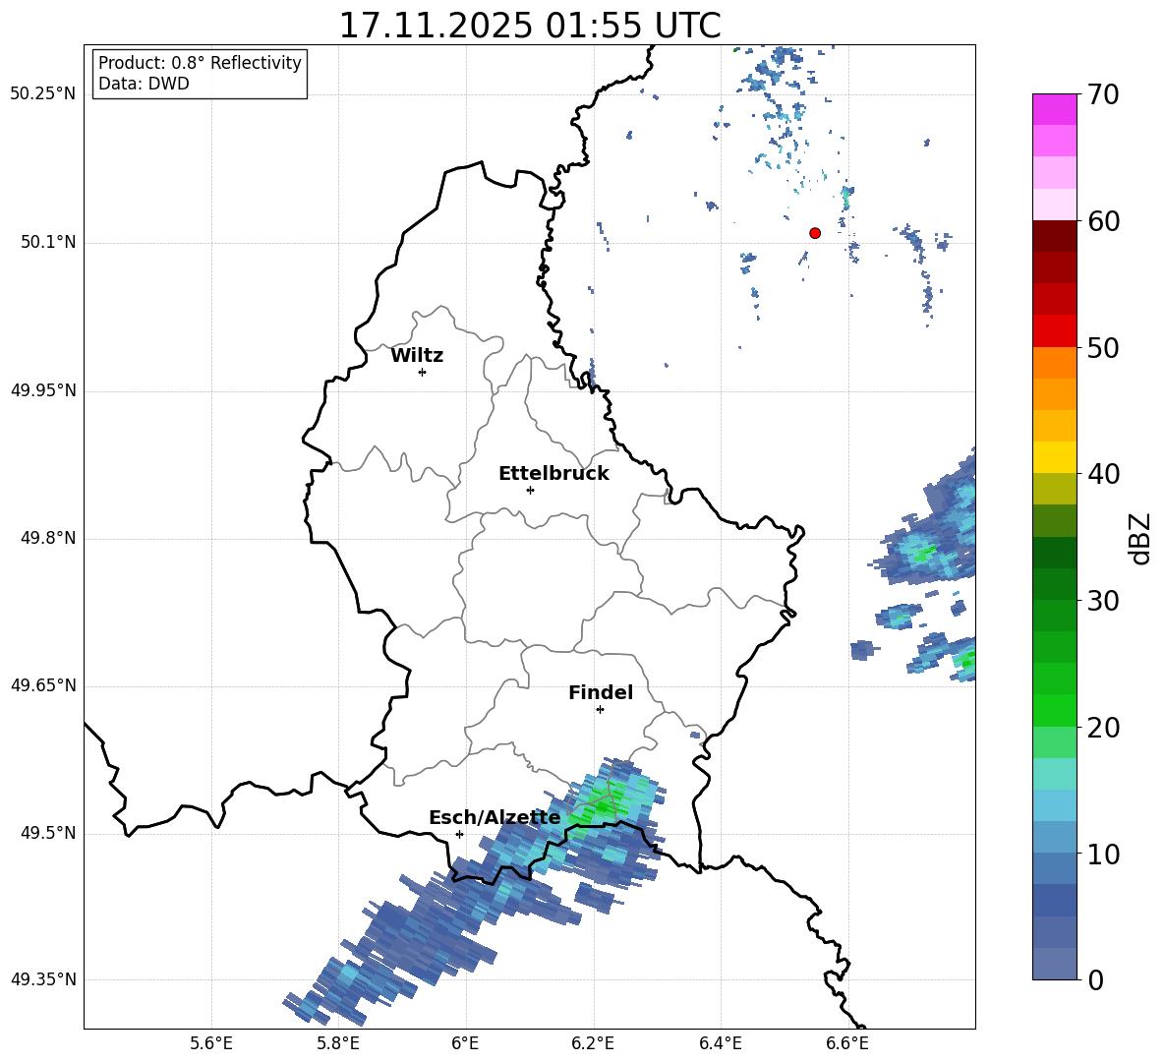Click the light blue colorbar segment above 10
Viewport: 1164px width, 1063px height.
[1055, 805]
